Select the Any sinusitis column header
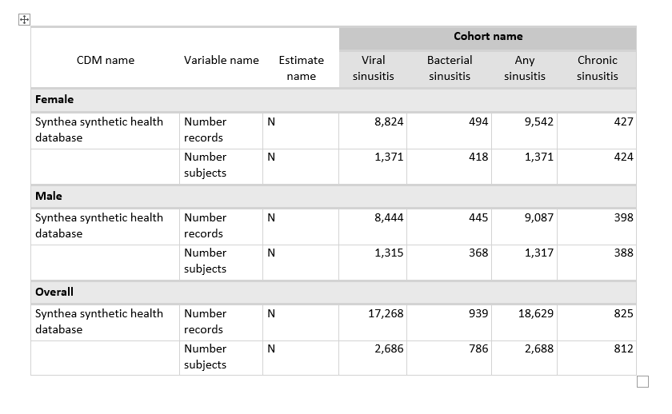Viewport: 672px width, 414px height. (x=525, y=68)
